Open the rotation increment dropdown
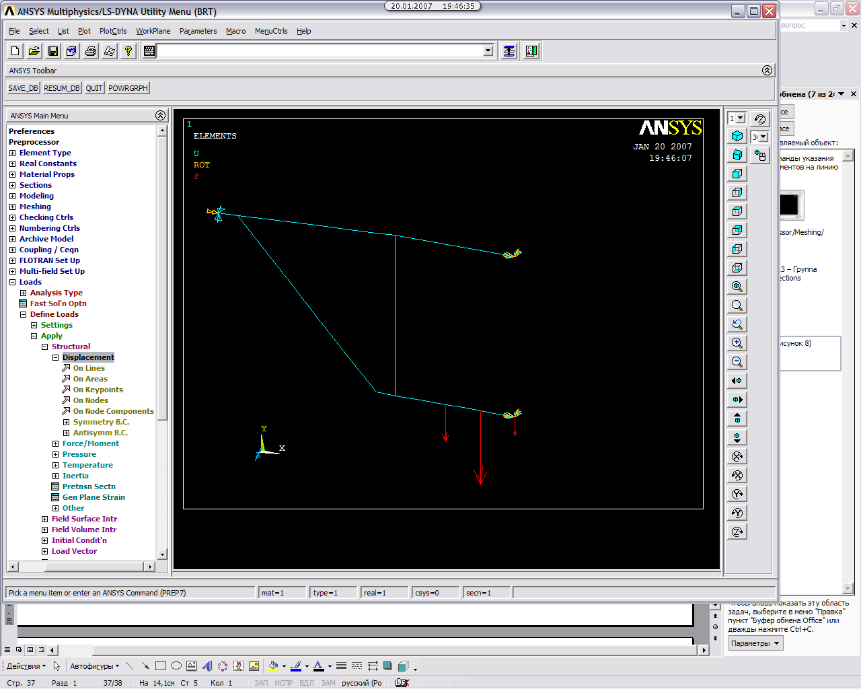 point(763,137)
